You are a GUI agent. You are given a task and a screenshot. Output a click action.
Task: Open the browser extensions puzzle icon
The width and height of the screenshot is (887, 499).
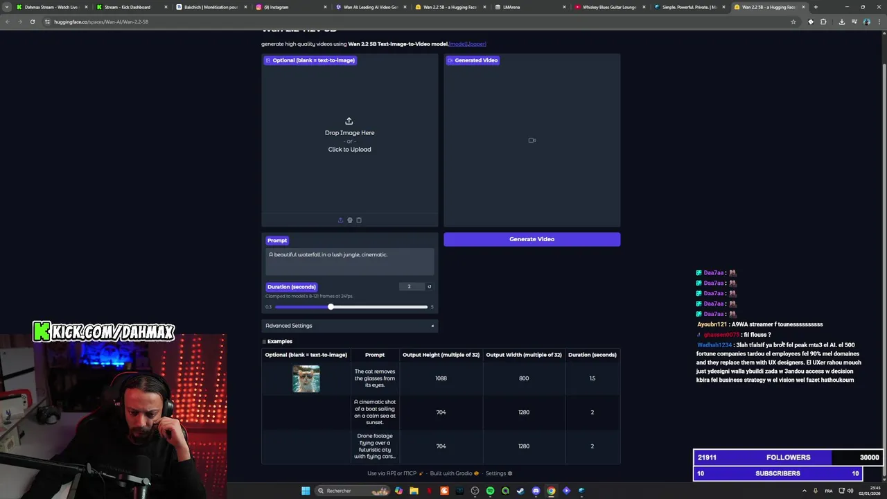tap(823, 21)
